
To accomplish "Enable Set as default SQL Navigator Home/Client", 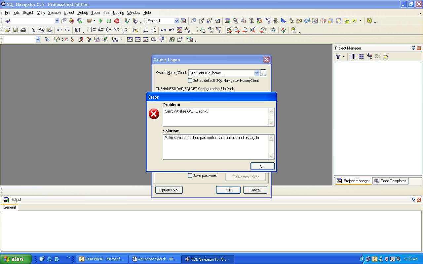I will 190,81.
